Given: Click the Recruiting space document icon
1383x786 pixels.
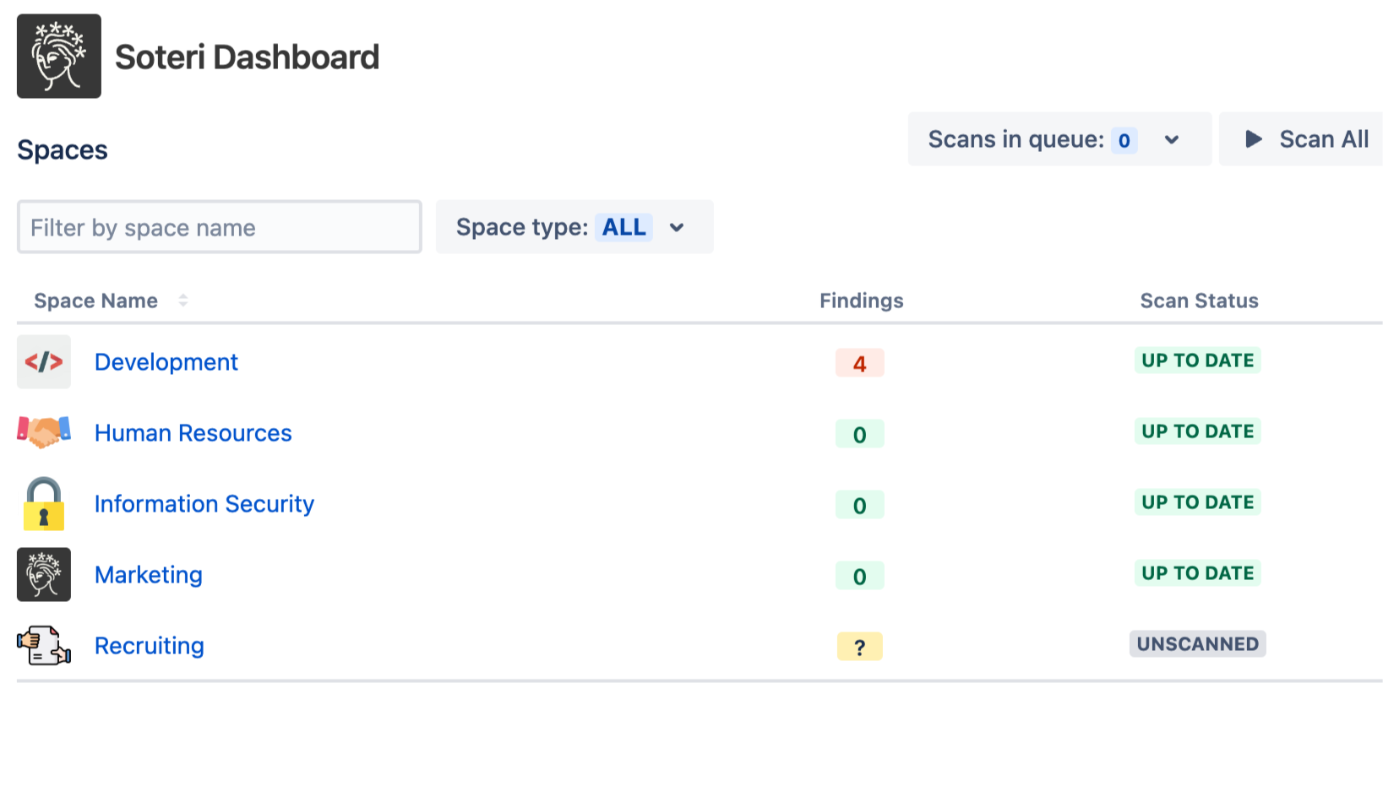Looking at the screenshot, I should click(44, 646).
